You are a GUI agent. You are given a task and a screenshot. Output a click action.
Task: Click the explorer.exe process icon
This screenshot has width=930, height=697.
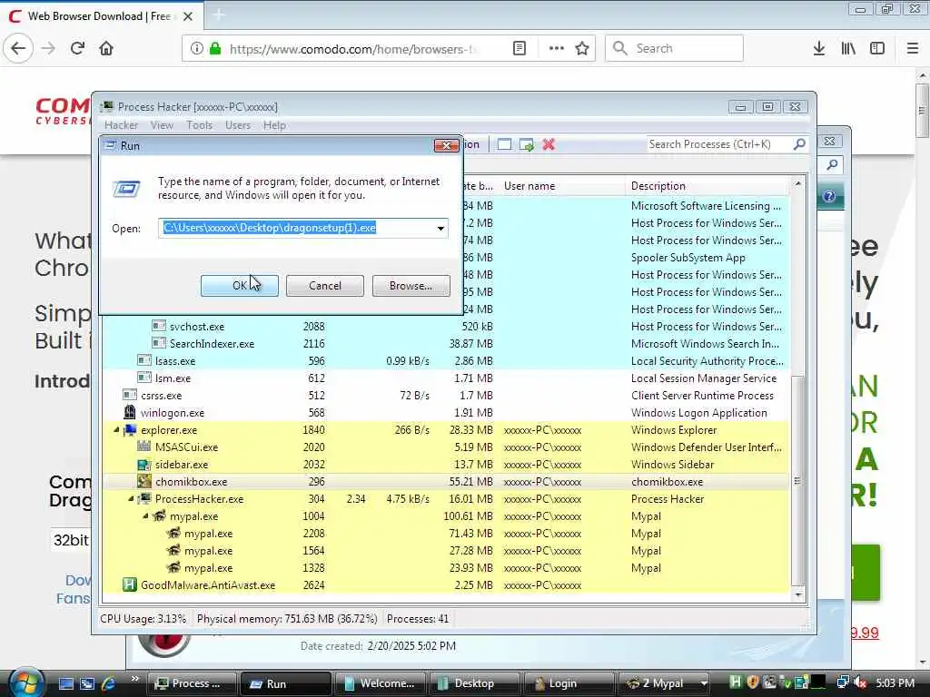point(130,429)
